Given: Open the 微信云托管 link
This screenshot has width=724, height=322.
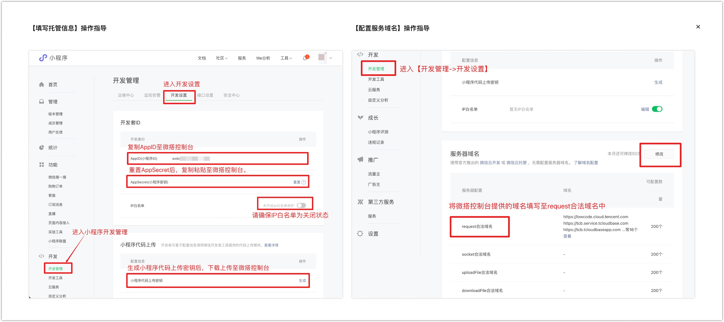Looking at the screenshot, I should [x=516, y=163].
